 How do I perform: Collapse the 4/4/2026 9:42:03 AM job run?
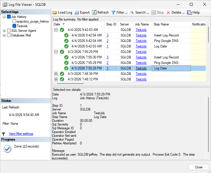click(x=56, y=30)
